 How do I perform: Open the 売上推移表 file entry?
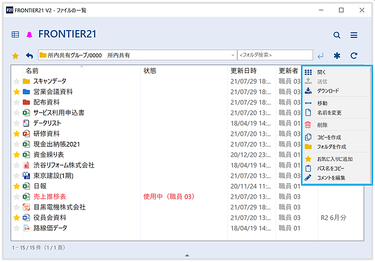(49, 197)
